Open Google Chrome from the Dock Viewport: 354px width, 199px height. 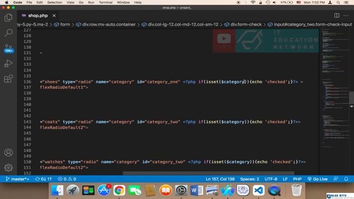coord(119,190)
